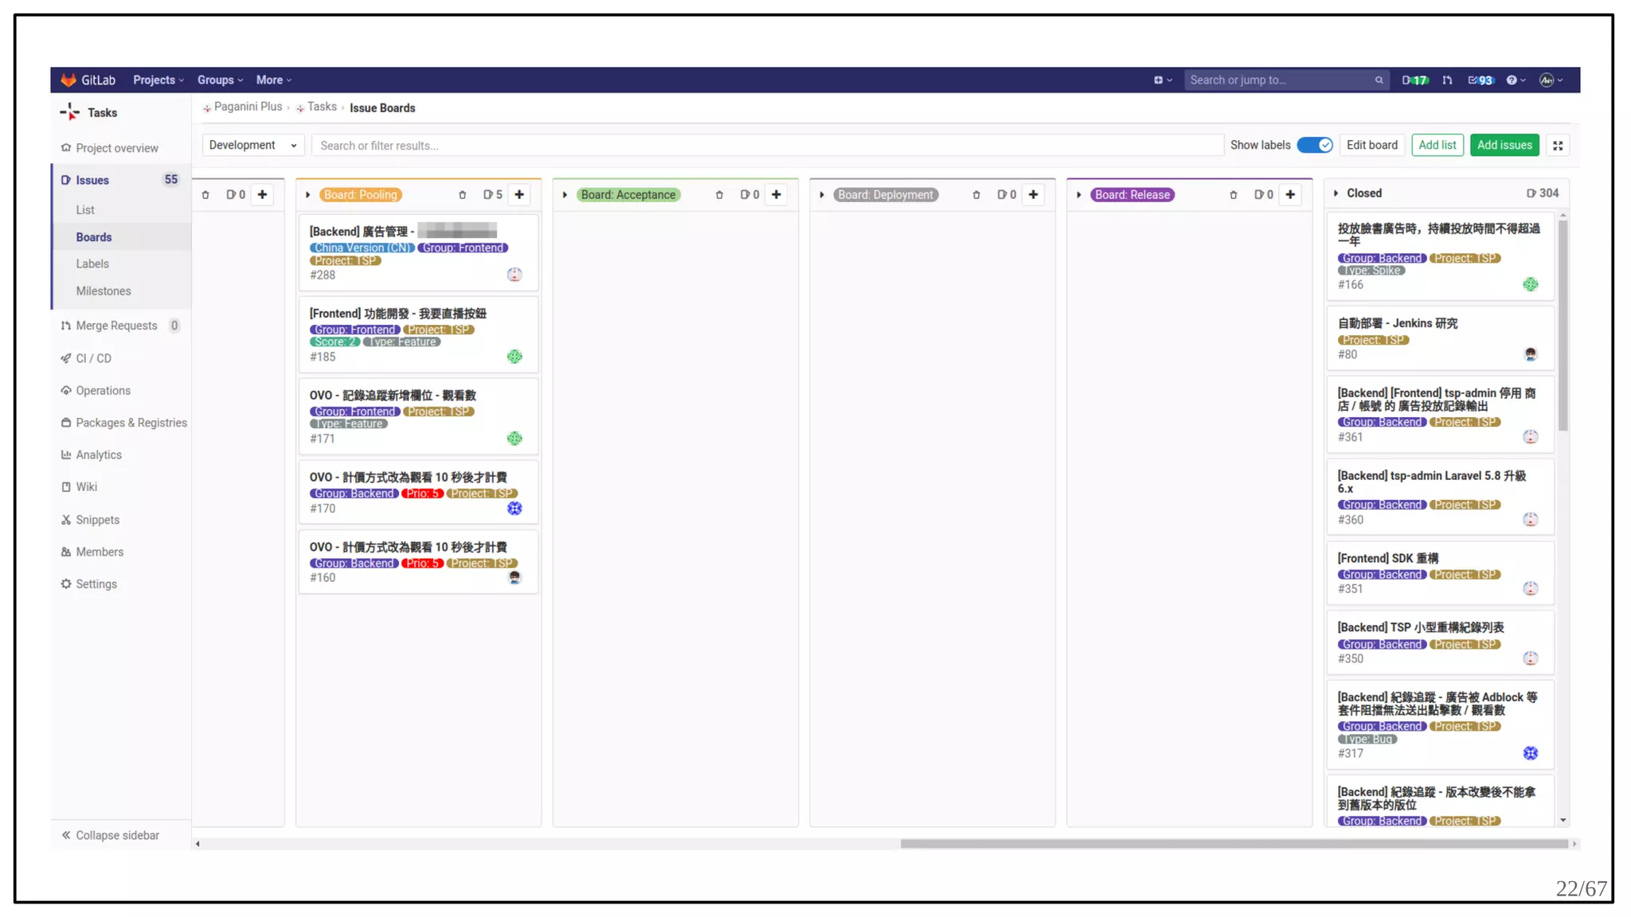This screenshot has width=1631, height=917.
Task: Open merge requests icon in top navbar
Action: tap(1447, 80)
